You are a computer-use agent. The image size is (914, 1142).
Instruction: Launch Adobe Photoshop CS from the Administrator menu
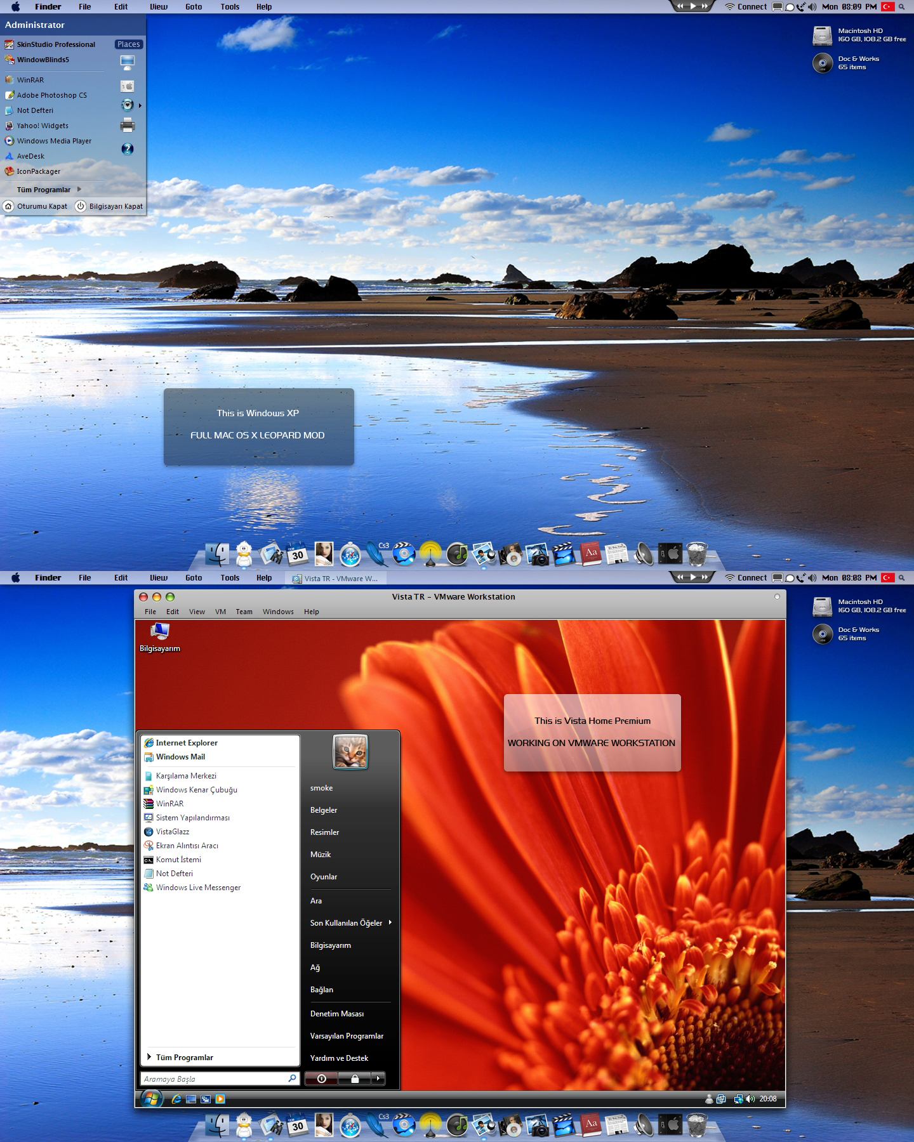tap(46, 95)
